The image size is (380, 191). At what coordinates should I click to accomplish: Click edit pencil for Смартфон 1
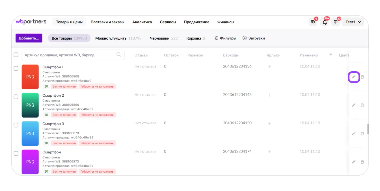pyautogui.click(x=353, y=77)
